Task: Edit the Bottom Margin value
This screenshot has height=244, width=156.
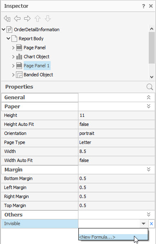Action: coord(116,178)
